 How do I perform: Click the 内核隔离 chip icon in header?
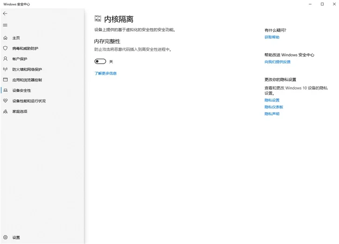(98, 19)
